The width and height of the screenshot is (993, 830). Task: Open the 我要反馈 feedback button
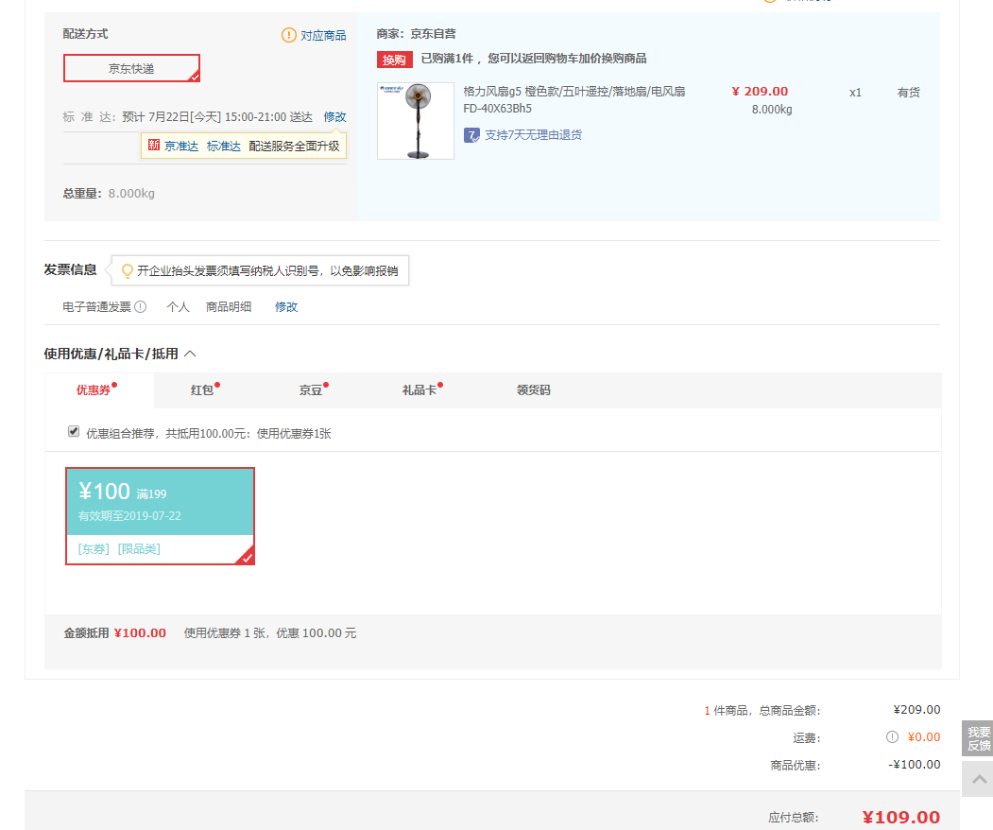977,738
